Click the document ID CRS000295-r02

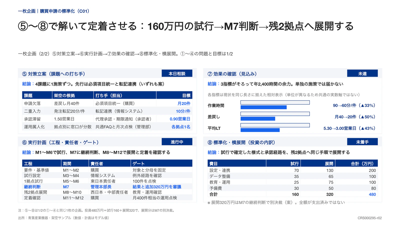[369, 218]
